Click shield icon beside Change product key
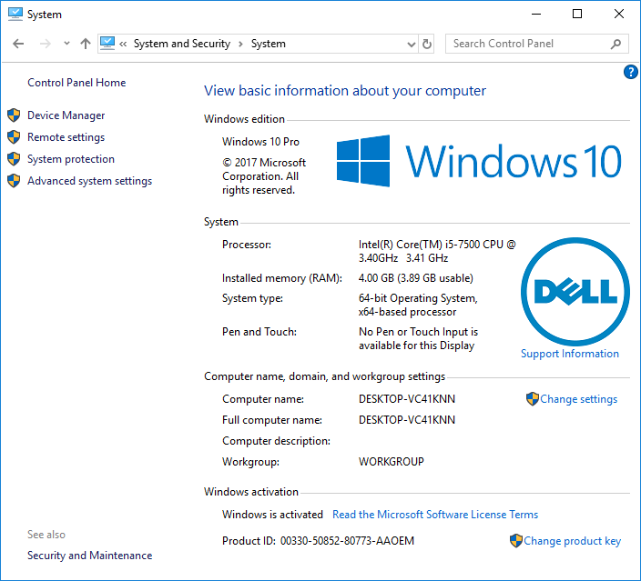Screen dimensions: 641x581 tap(516, 541)
